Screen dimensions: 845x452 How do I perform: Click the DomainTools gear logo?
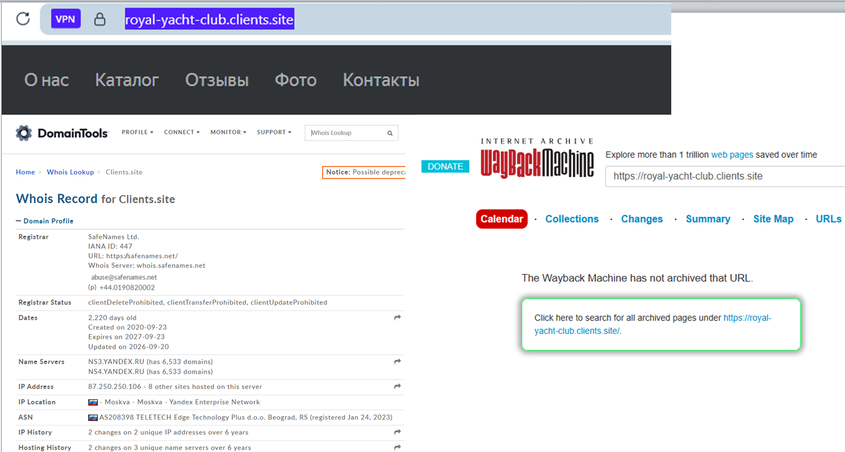[x=24, y=133]
